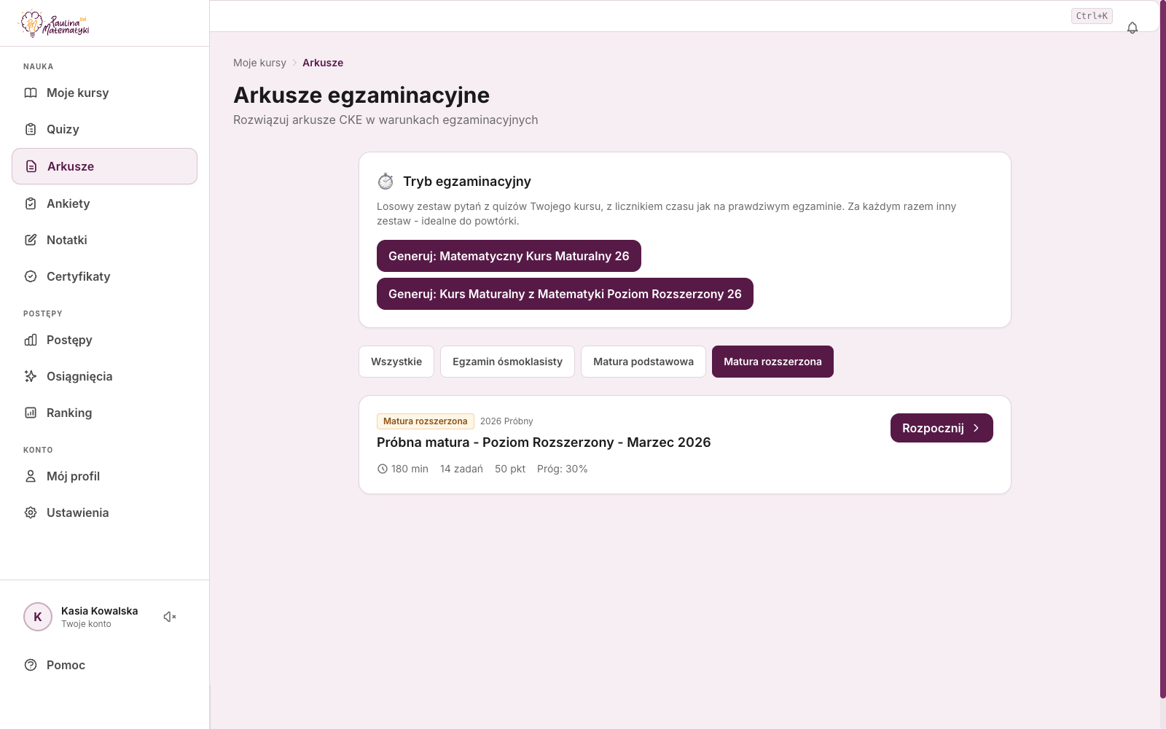The width and height of the screenshot is (1166, 729).
Task: Generate exam for Kurs Maturalny Poziom Rozszerzony 26
Action: (565, 294)
